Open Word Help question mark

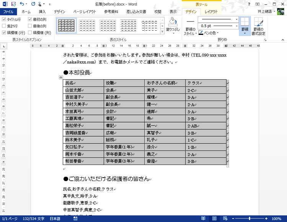249,4
